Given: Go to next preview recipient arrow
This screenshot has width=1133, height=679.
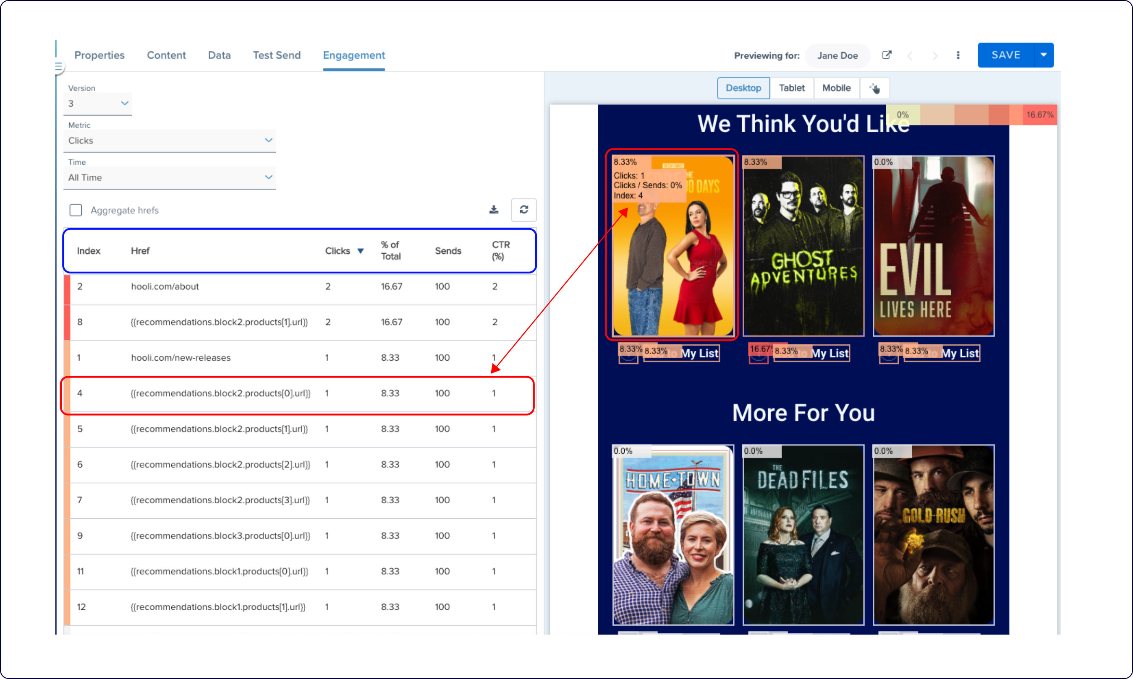Looking at the screenshot, I should tap(935, 55).
